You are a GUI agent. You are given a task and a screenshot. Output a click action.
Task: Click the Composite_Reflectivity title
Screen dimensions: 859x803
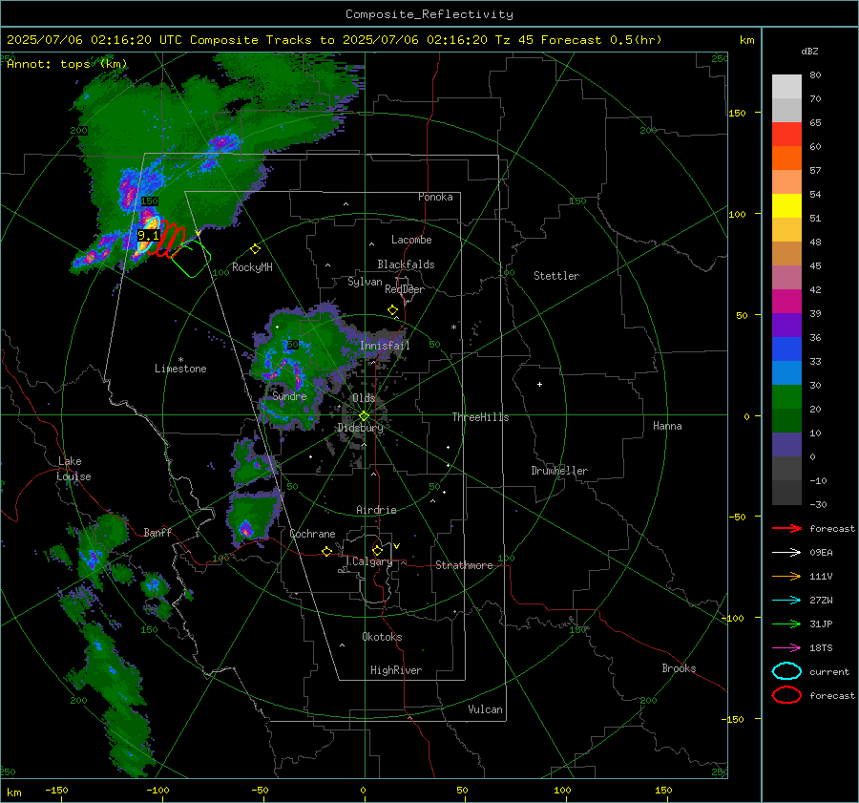pyautogui.click(x=429, y=14)
